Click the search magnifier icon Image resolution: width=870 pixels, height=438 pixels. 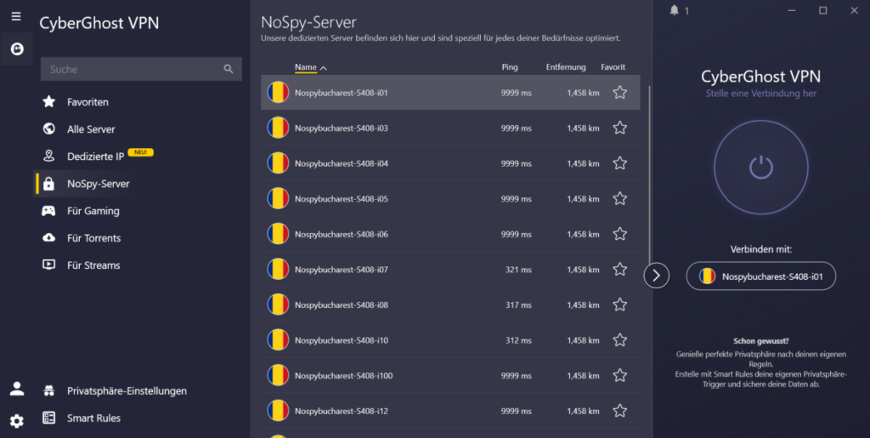(x=228, y=69)
